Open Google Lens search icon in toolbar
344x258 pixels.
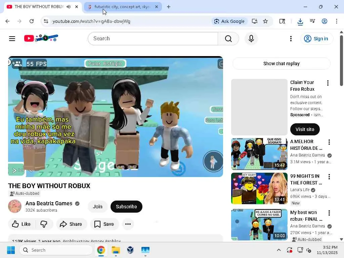[282, 21]
